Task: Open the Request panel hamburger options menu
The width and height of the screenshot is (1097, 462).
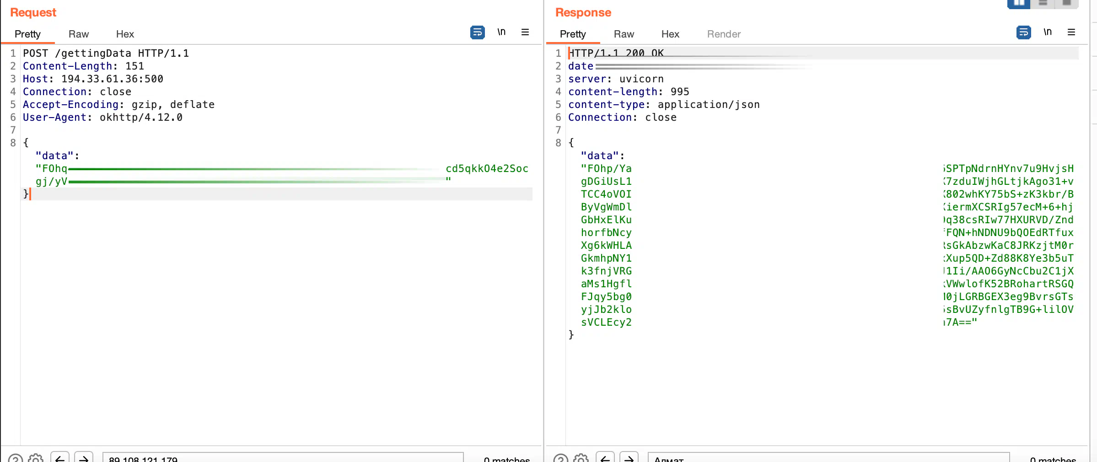Action: pyautogui.click(x=525, y=32)
